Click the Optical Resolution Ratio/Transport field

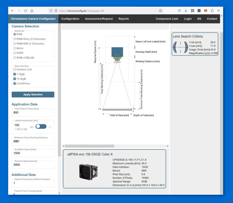tap(33, 183)
